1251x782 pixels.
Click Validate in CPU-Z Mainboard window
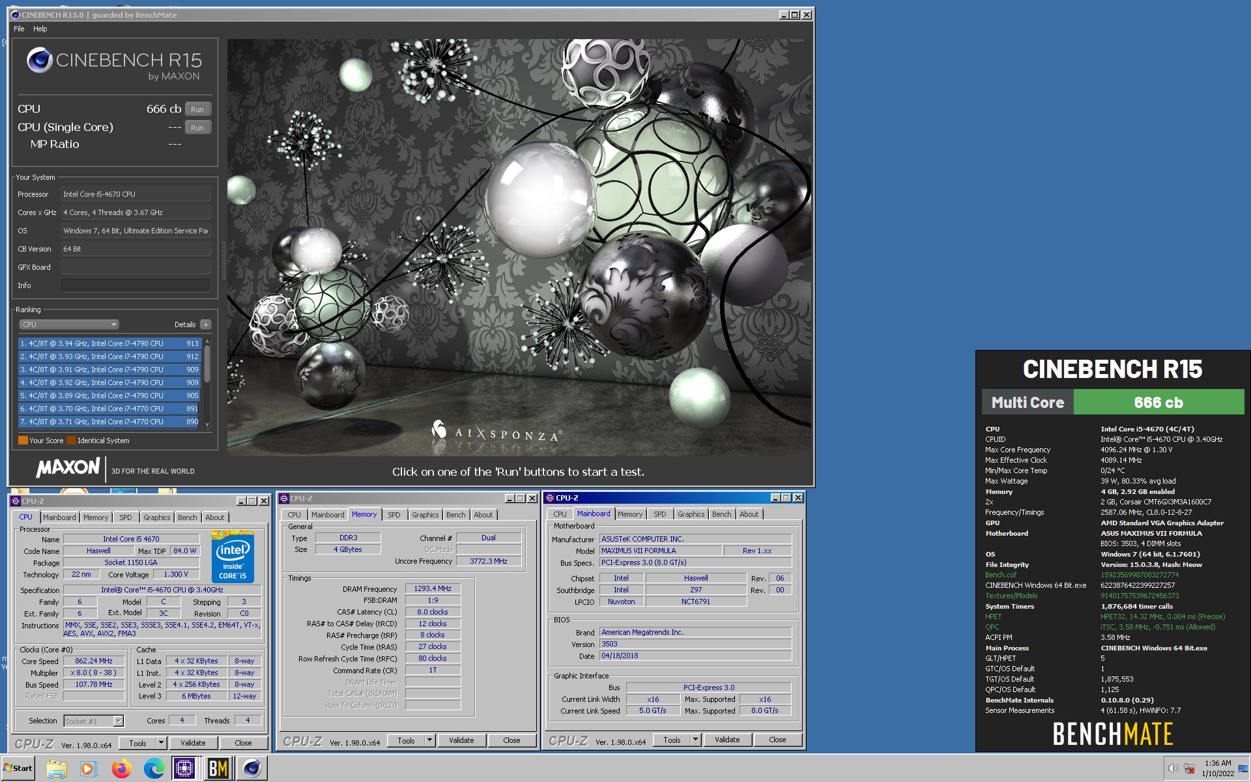tap(727, 740)
